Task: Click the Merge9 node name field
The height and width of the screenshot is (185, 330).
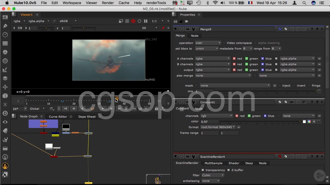Action: point(237,29)
